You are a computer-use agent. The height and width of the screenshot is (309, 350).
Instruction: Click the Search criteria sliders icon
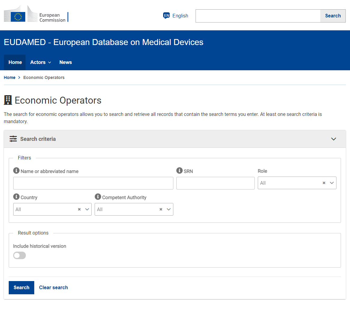point(13,139)
